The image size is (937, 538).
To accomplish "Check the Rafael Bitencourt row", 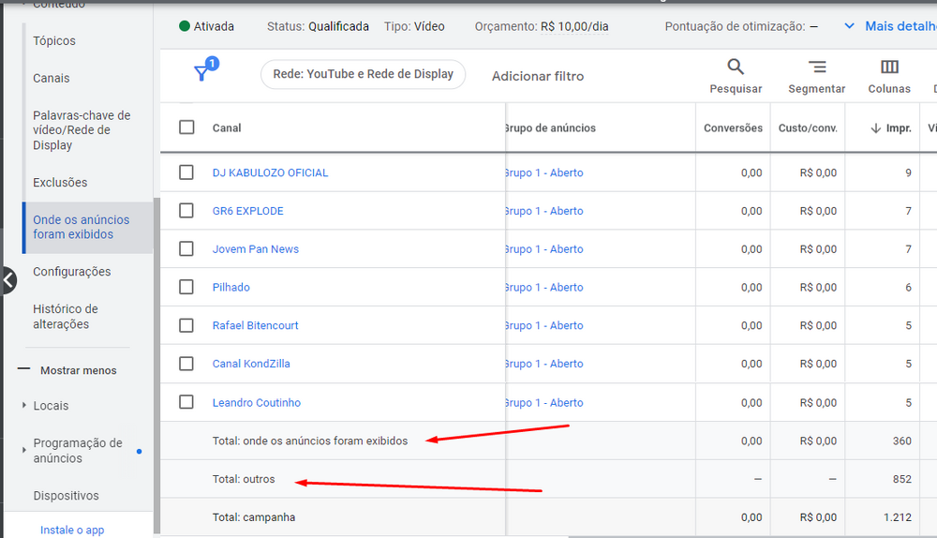I will (186, 325).
